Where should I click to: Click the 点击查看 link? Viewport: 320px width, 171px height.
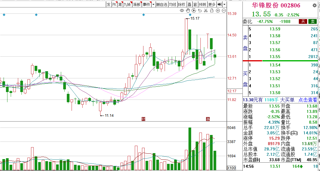coord(308,100)
